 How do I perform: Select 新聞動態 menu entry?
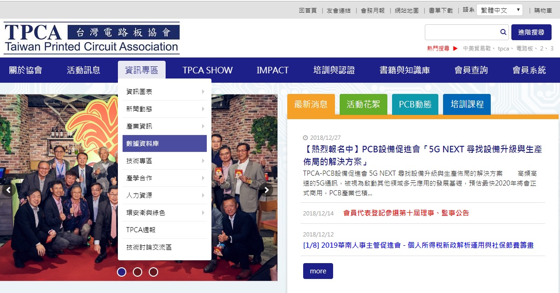[x=165, y=109]
